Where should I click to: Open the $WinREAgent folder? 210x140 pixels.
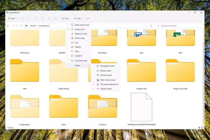point(57,41)
